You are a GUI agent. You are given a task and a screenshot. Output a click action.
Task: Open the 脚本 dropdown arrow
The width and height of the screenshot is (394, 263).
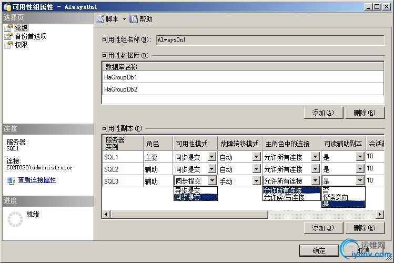[x=124, y=19]
